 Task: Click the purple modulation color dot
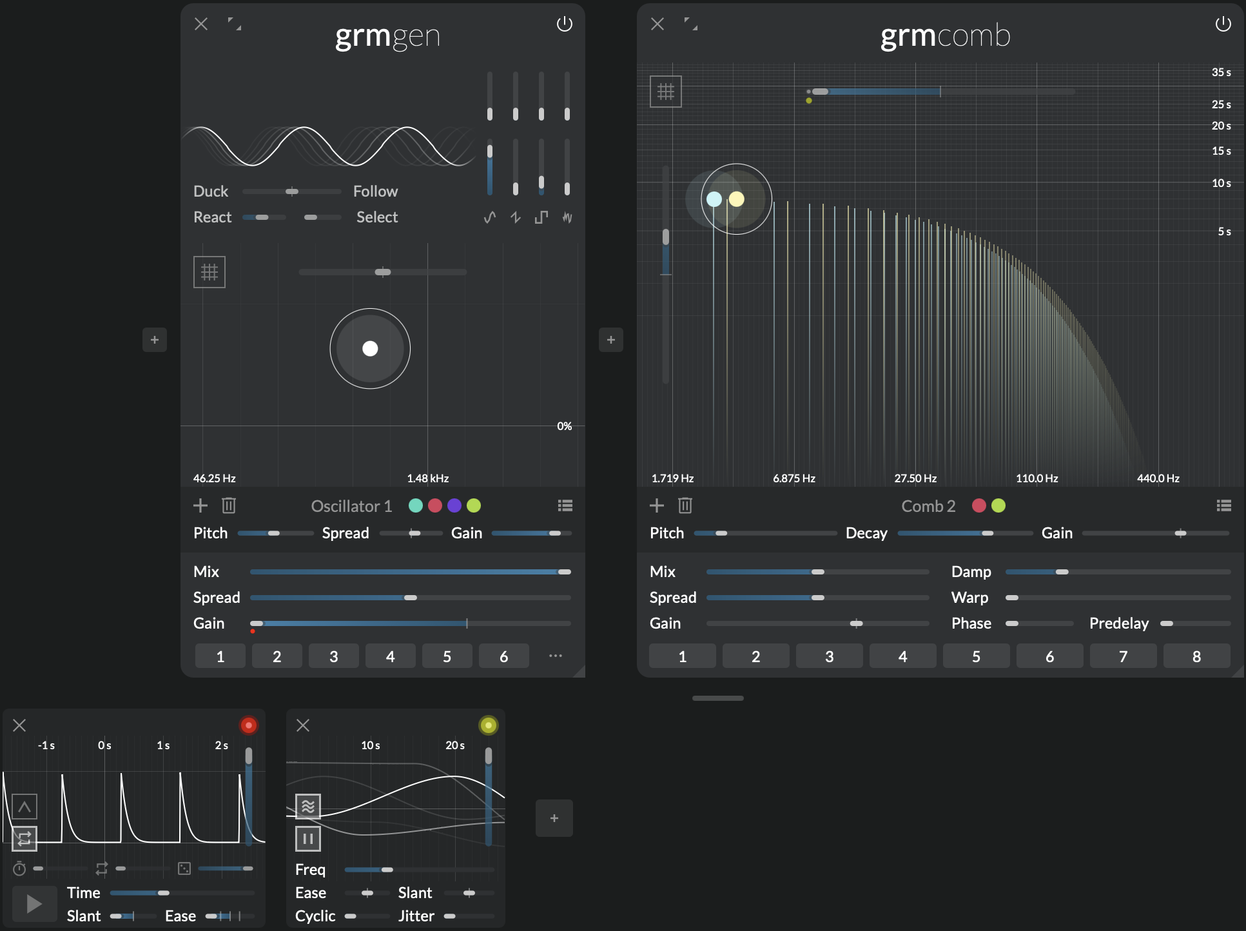pos(454,505)
